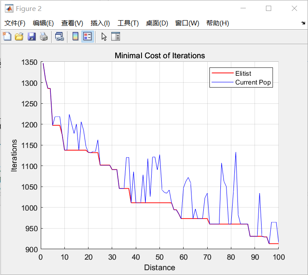Screen dimensions: 308x275
Task: Open the 工具(T) menu
Action: [128, 23]
